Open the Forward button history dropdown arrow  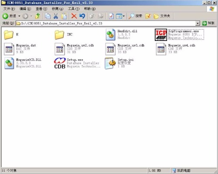tap(31, 16)
